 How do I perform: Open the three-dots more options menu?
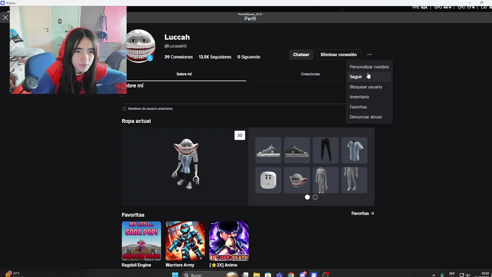click(369, 55)
